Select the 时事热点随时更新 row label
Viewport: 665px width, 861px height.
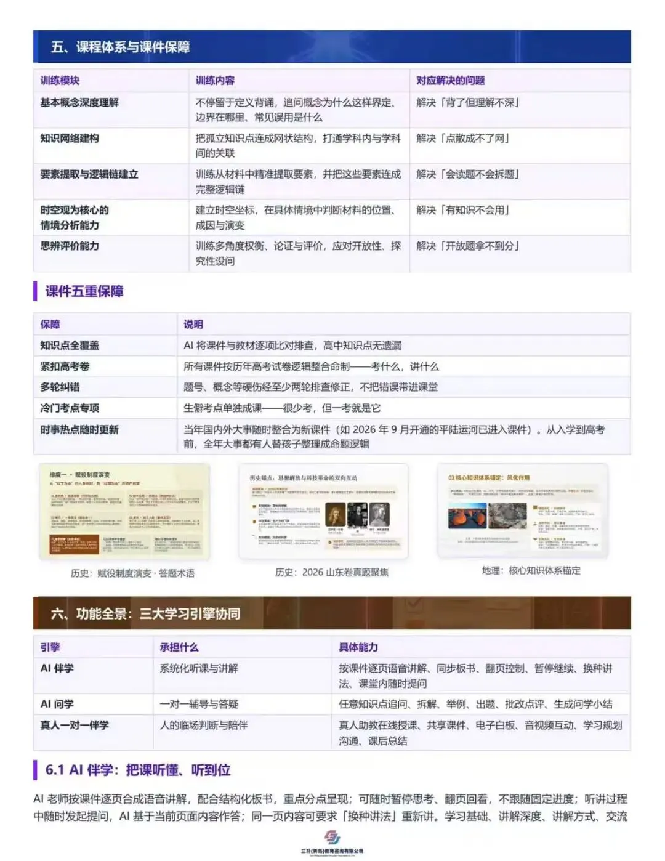(x=79, y=430)
